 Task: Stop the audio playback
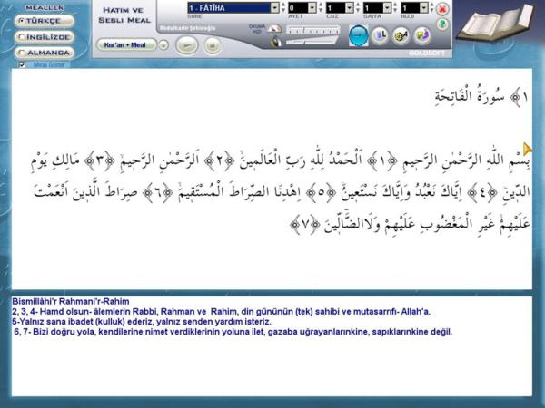(x=212, y=44)
